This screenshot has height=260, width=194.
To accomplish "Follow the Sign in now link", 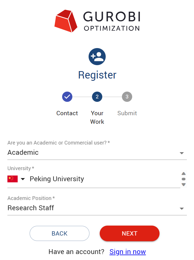I will point(128,252).
